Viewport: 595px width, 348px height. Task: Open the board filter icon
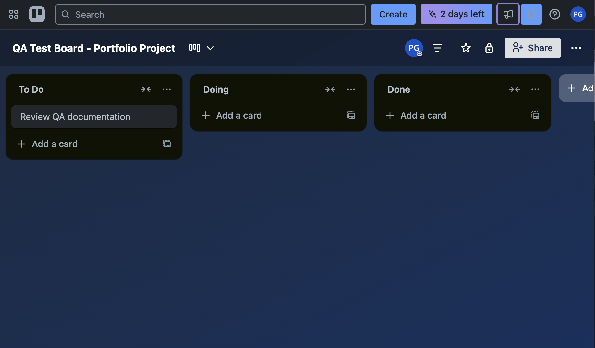[437, 48]
